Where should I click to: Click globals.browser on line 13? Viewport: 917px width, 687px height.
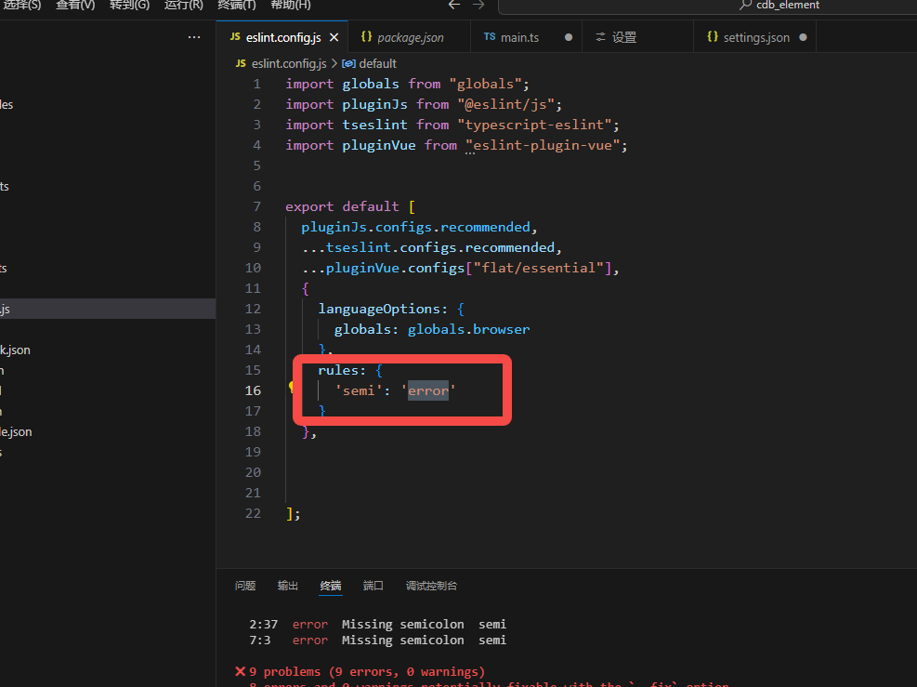[x=468, y=329]
